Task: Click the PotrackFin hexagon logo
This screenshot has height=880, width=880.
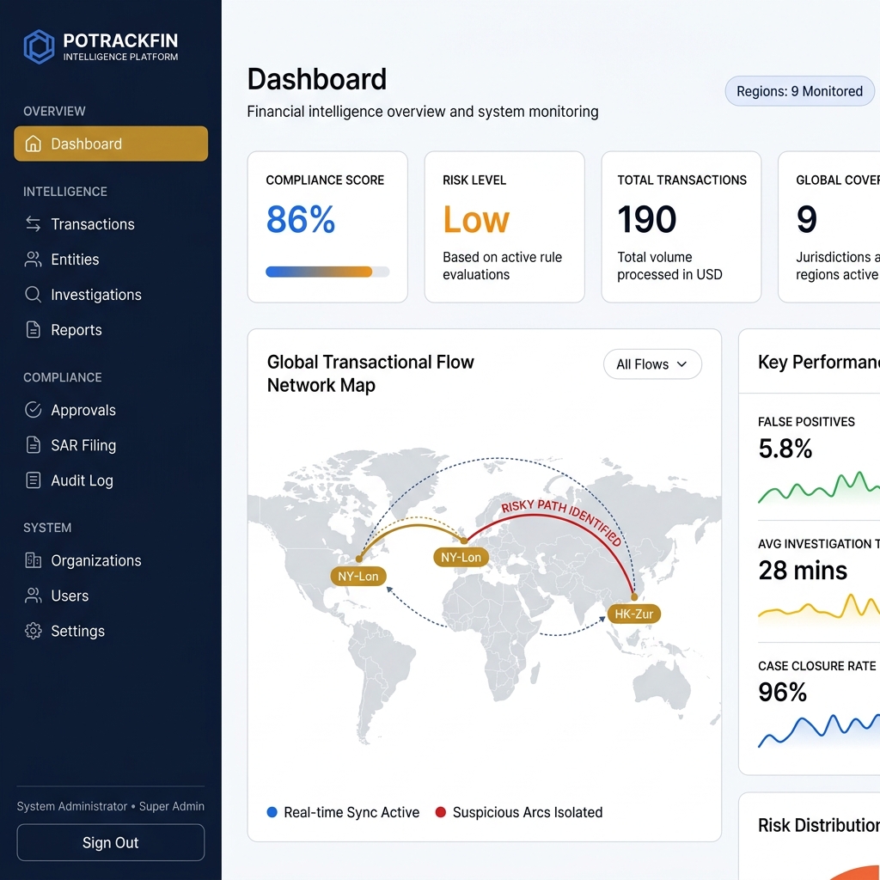Action: coord(39,46)
